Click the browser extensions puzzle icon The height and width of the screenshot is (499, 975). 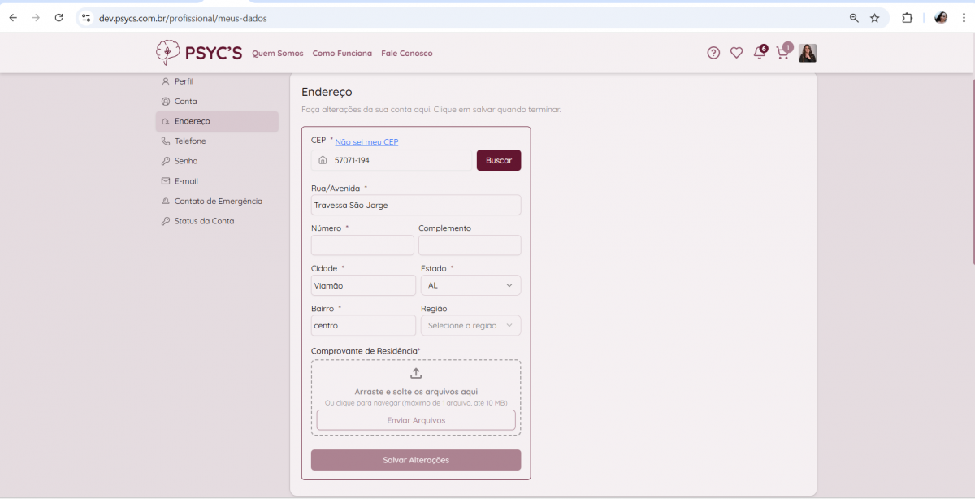[x=908, y=18]
